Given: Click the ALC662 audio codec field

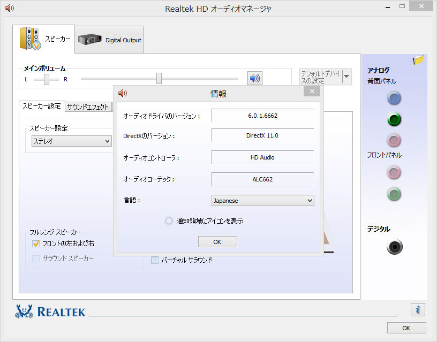Looking at the screenshot, I should (263, 179).
